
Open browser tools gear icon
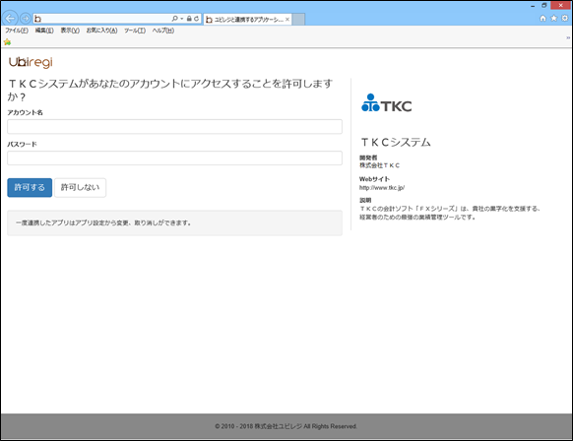(564, 18)
